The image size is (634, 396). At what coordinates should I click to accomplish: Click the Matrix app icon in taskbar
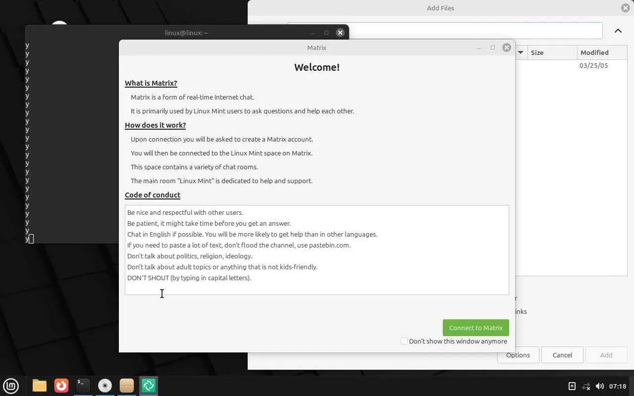[x=149, y=386]
